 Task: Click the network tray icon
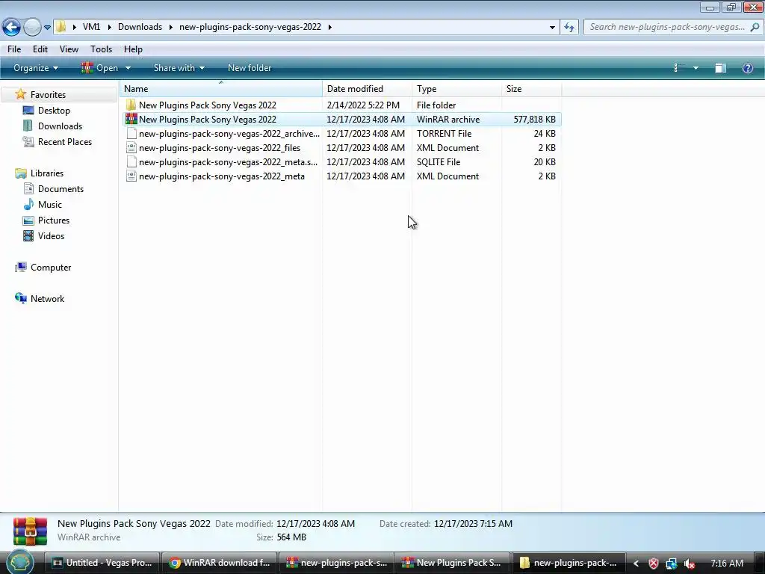(672, 564)
